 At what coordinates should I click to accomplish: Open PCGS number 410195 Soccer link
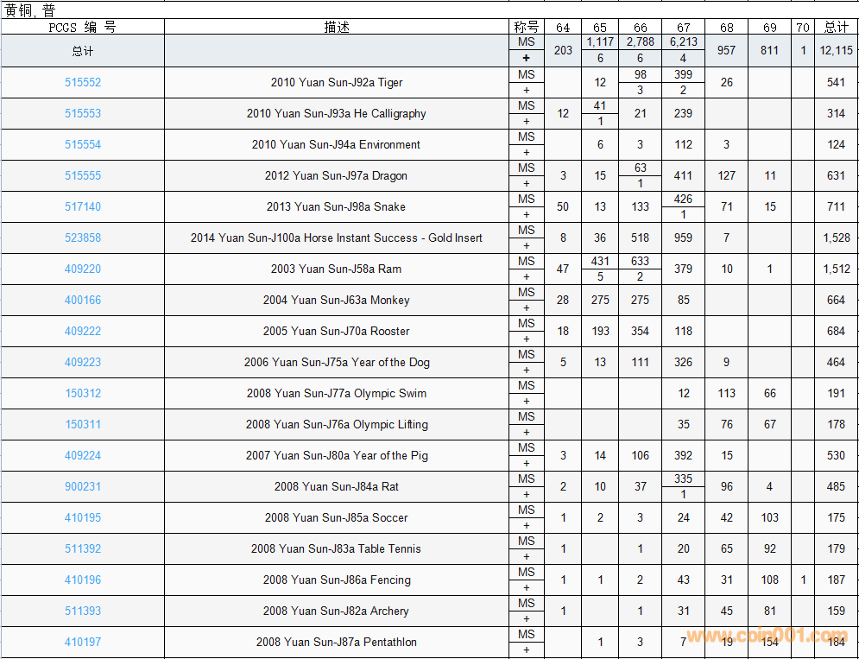coord(83,518)
